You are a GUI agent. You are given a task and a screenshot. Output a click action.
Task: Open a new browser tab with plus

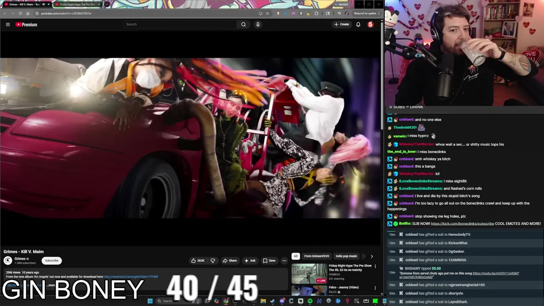point(107,4)
